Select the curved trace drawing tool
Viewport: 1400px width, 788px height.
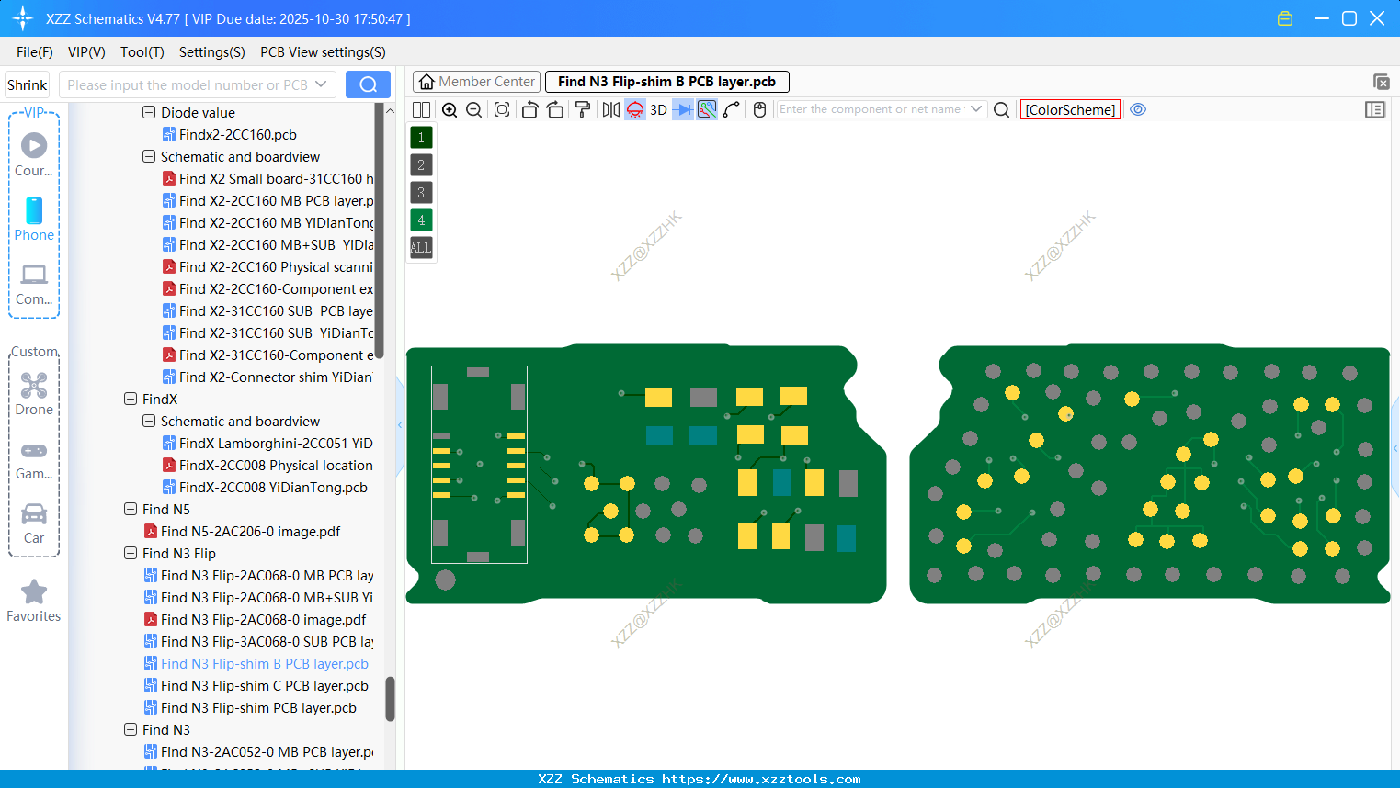pyautogui.click(x=734, y=109)
